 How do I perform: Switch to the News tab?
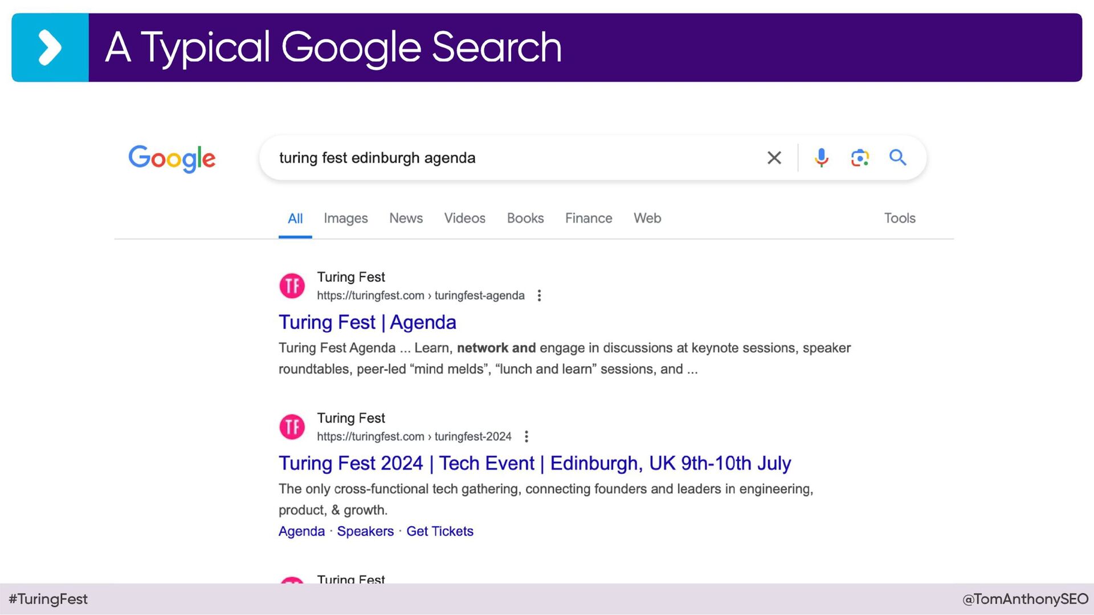406,219
